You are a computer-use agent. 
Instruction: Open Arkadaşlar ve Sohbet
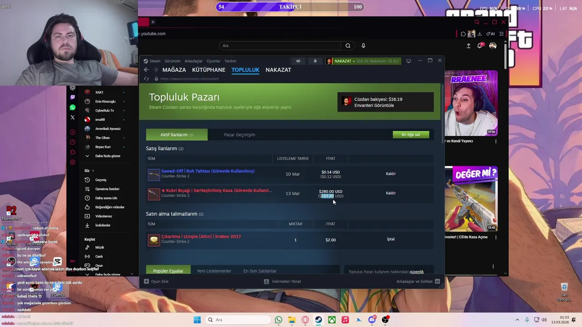point(418,282)
